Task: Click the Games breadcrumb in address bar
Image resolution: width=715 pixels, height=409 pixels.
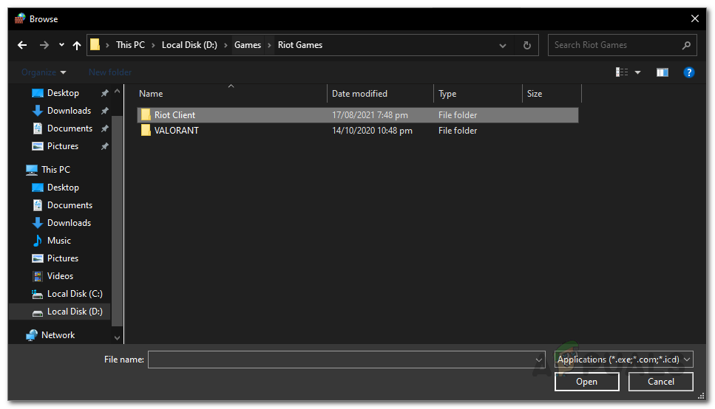Action: tap(247, 45)
